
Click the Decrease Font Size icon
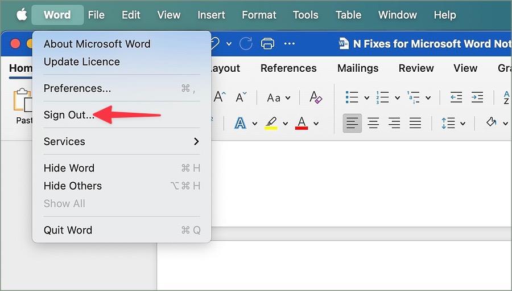[241, 97]
